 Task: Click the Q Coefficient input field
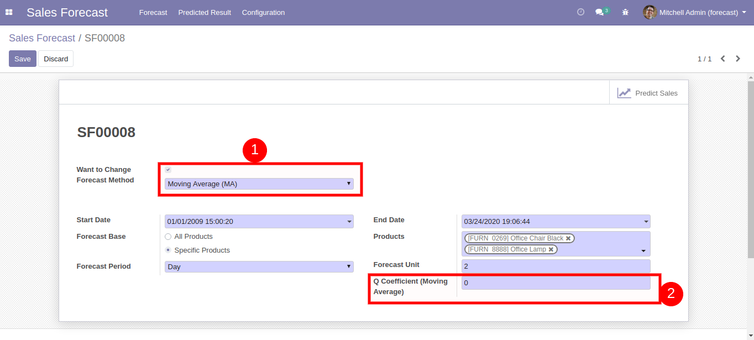point(556,283)
